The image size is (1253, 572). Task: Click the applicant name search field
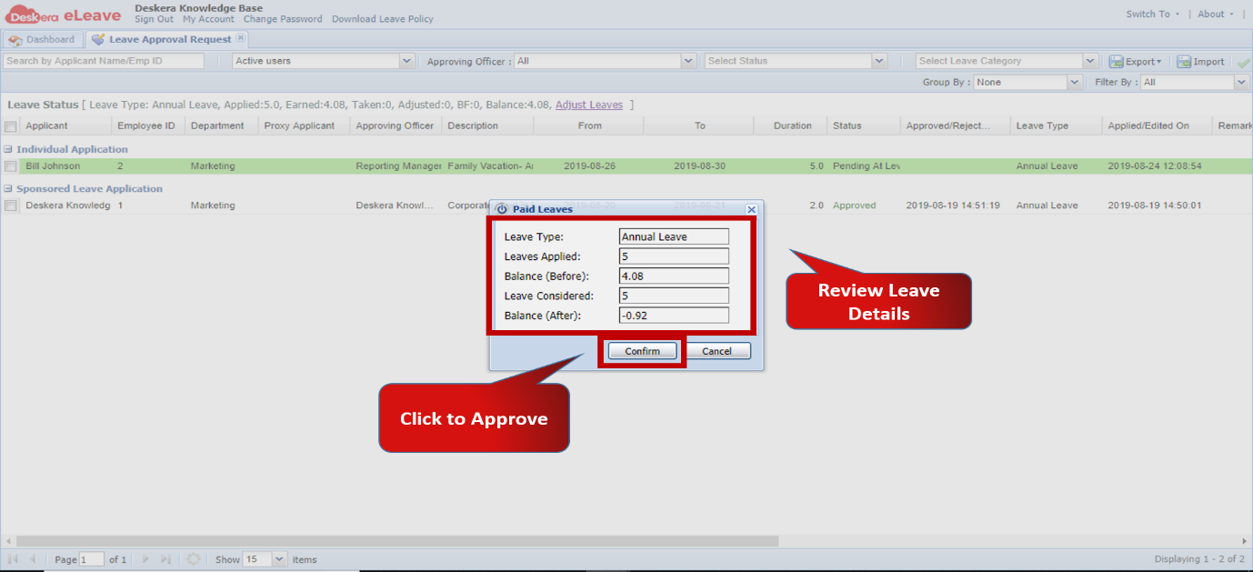(x=104, y=61)
